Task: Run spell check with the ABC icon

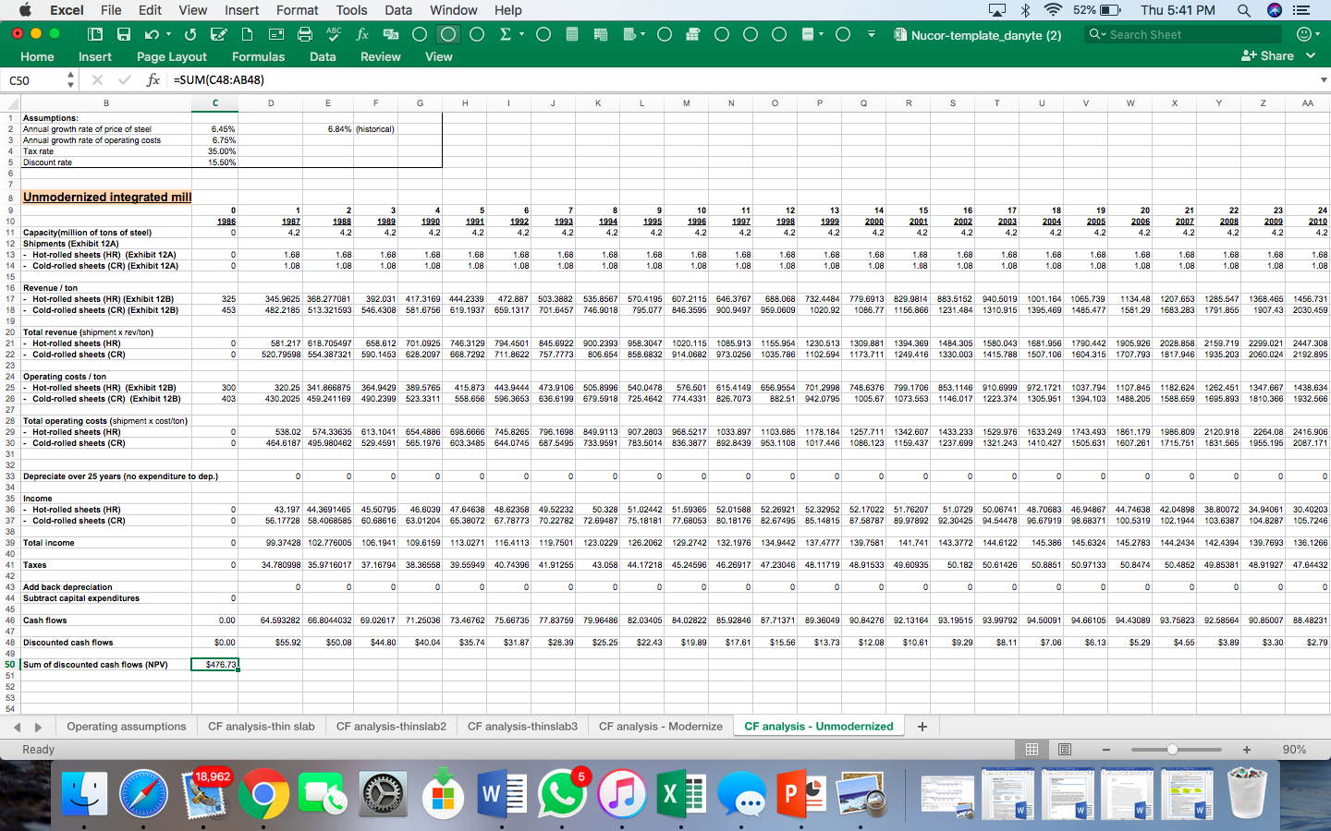Action: pyautogui.click(x=334, y=33)
